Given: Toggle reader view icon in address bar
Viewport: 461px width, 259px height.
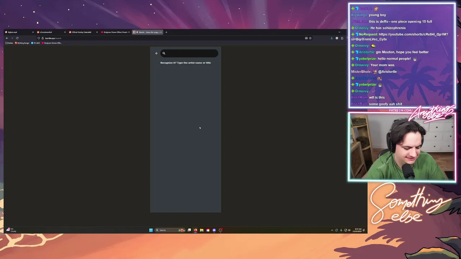Looking at the screenshot, I should (x=306, y=38).
